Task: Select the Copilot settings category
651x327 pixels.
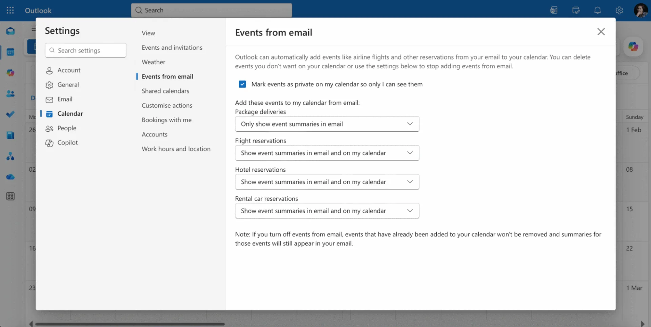Action: point(67,143)
